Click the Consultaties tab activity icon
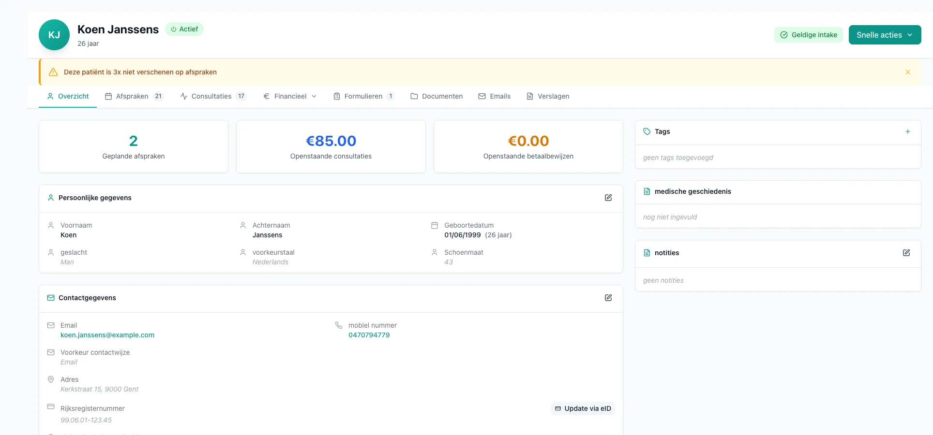The width and height of the screenshot is (933, 435). [184, 96]
